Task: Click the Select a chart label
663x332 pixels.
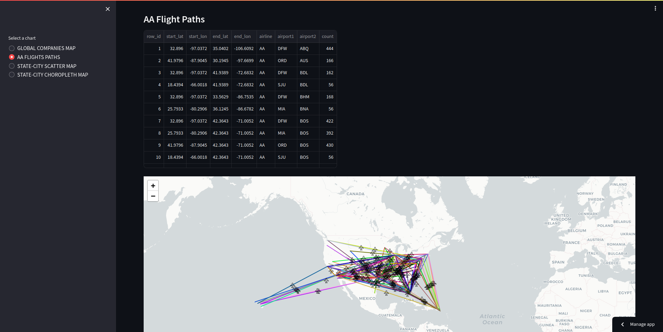Action: click(x=22, y=38)
